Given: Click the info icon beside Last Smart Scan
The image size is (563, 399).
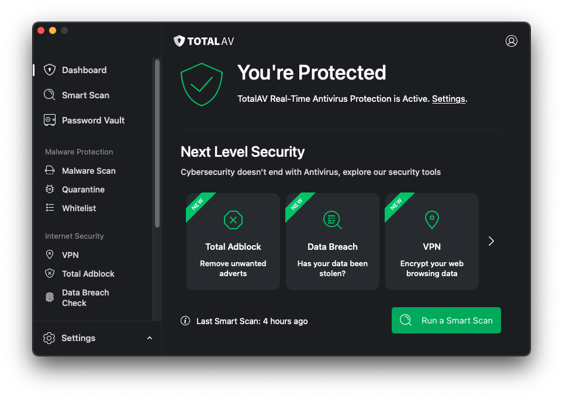Looking at the screenshot, I should tap(185, 321).
